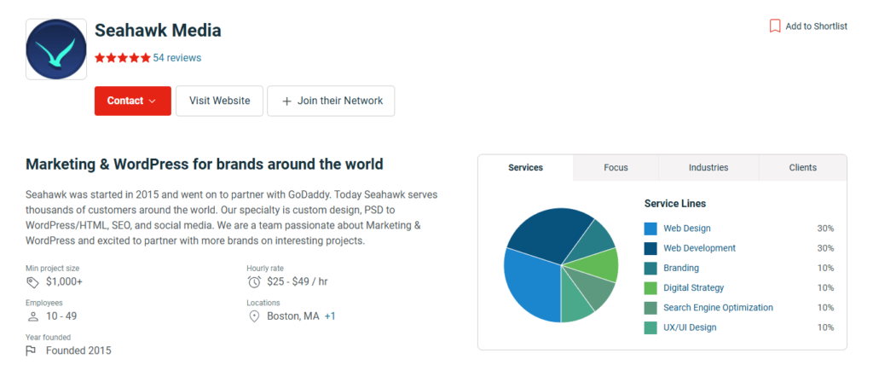
Task: Click the flag icon beside Founded 2015
Action: coord(32,350)
